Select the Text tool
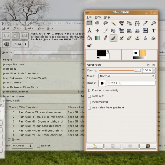Viewport: 165px width, 165px height. coord(153,31)
